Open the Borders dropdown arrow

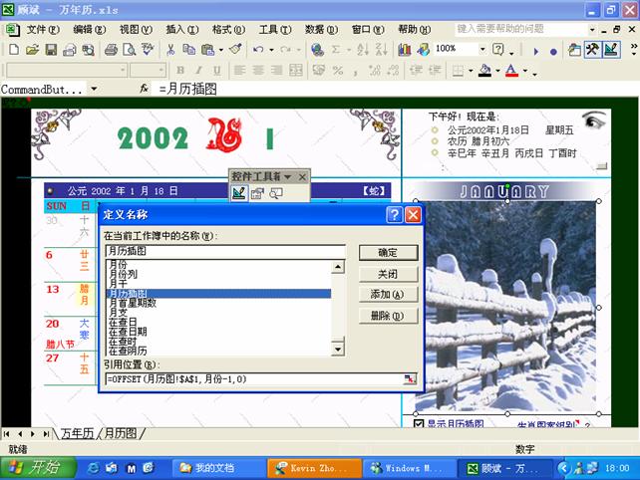coord(471,71)
